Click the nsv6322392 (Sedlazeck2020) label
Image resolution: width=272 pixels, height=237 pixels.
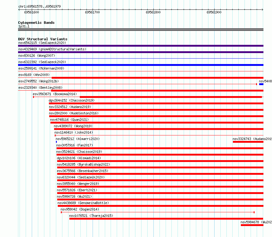pos(42,62)
